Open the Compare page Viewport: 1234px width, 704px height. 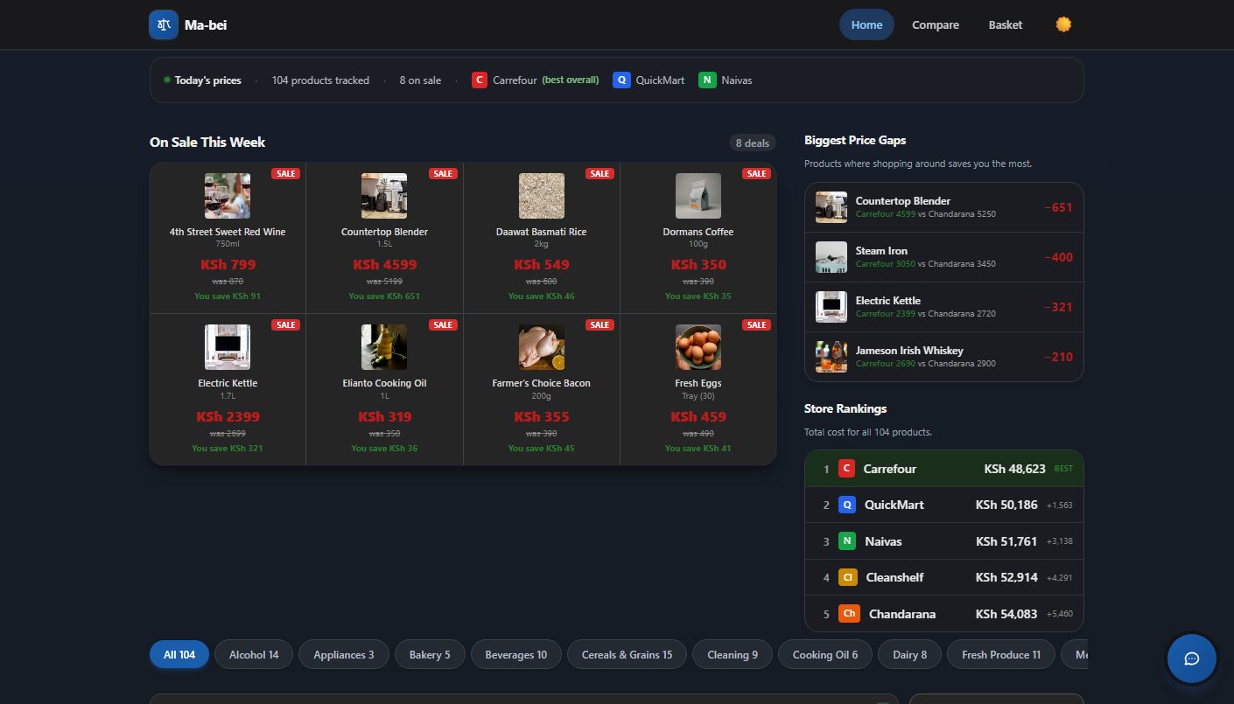pos(936,24)
